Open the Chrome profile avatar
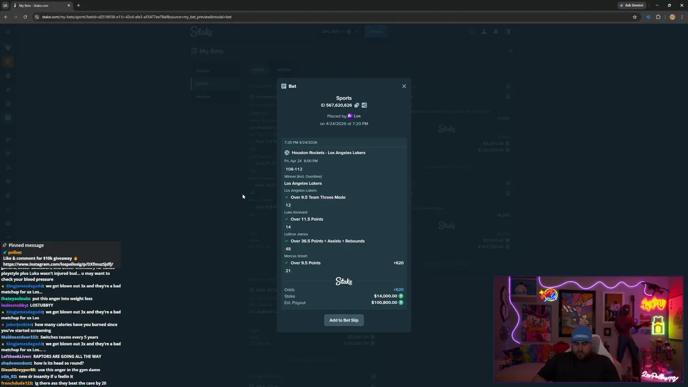This screenshot has width=688, height=387. click(x=672, y=17)
